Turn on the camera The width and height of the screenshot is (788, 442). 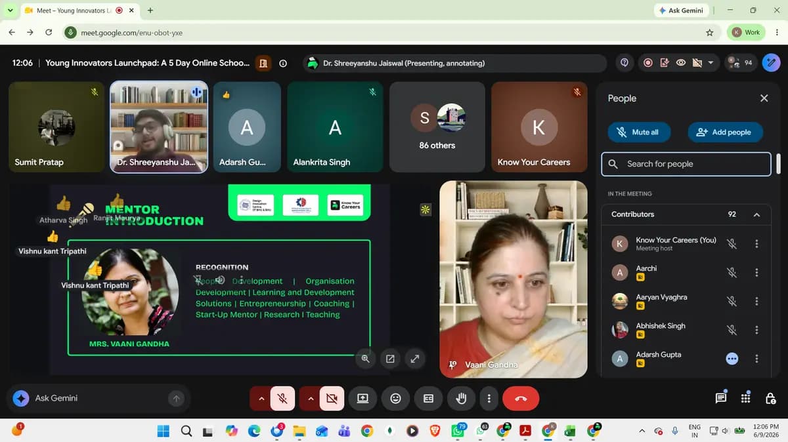(332, 398)
